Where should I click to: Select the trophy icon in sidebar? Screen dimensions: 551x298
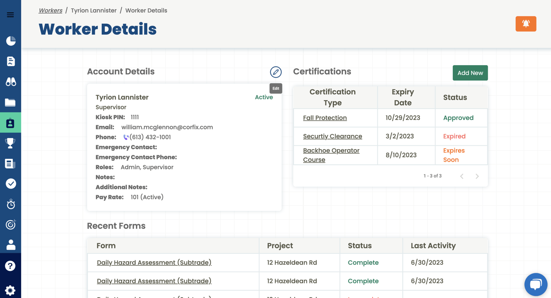click(11, 143)
